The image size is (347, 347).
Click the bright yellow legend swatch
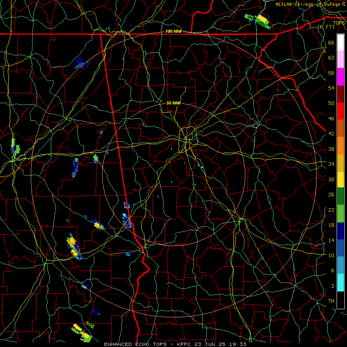(x=340, y=180)
